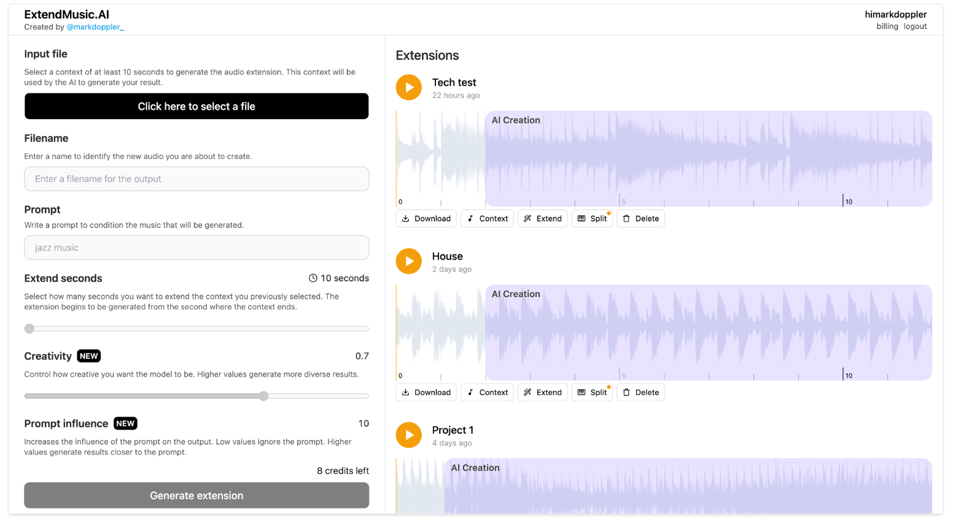Log out of the account
Image resolution: width=953 pixels, height=524 pixels.
(915, 26)
